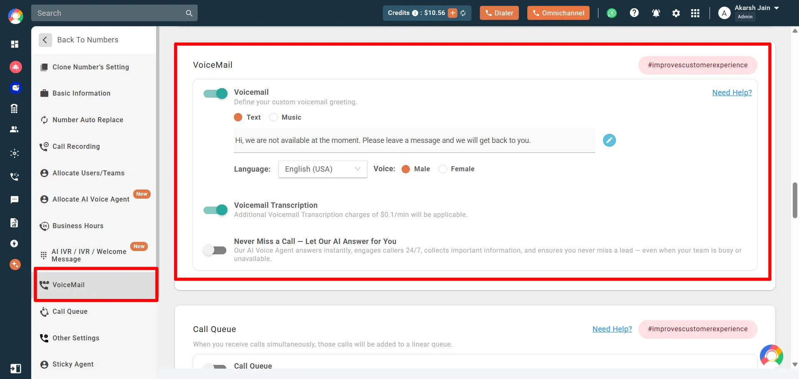The width and height of the screenshot is (799, 379).
Task: Click the pencil edit icon beside greeting text
Action: pos(609,140)
